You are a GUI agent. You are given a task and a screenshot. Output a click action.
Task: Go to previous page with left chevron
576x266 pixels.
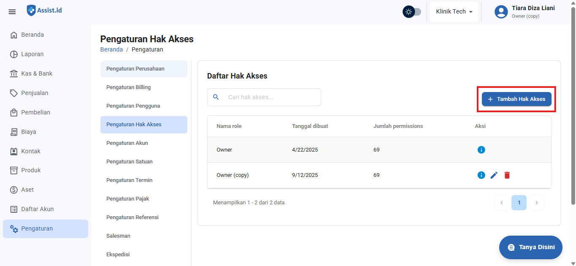(502, 203)
